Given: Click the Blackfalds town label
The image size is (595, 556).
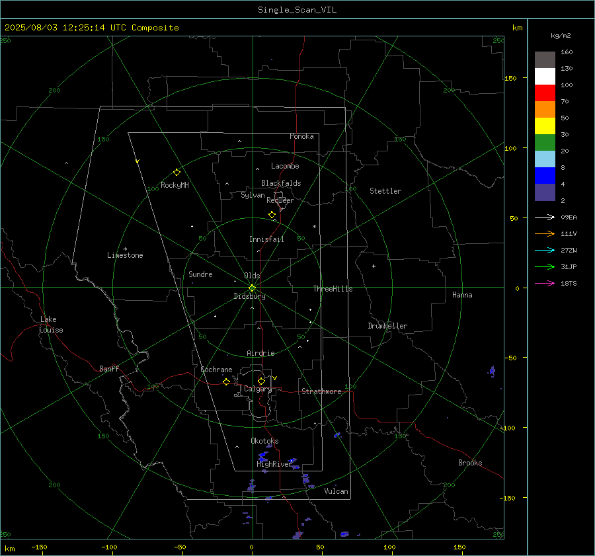Looking at the screenshot, I should point(281,183).
